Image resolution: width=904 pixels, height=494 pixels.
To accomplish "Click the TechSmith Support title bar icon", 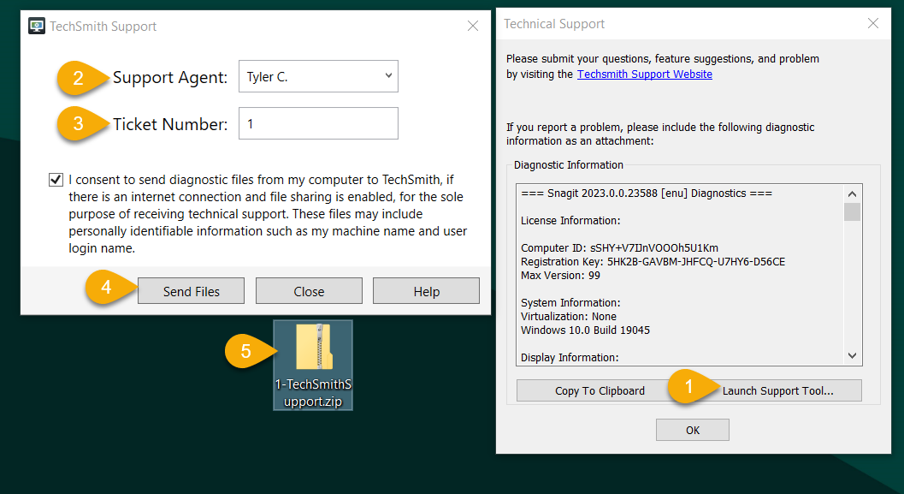I will tap(36, 26).
